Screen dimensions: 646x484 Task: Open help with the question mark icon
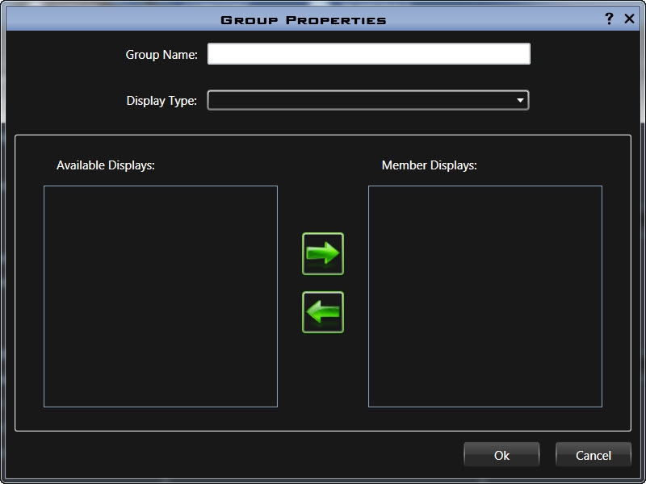[609, 19]
